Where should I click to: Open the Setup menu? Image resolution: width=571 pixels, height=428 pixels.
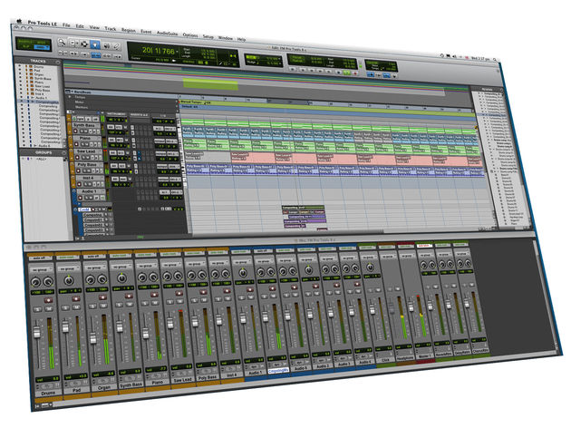[208, 36]
